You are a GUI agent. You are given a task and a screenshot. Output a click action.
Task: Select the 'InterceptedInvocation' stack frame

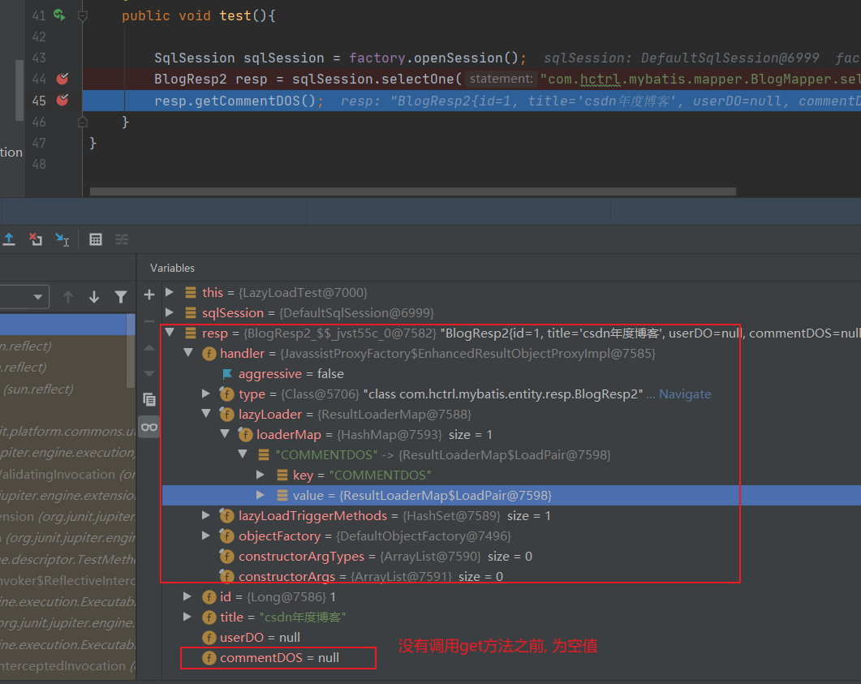[x=67, y=666]
